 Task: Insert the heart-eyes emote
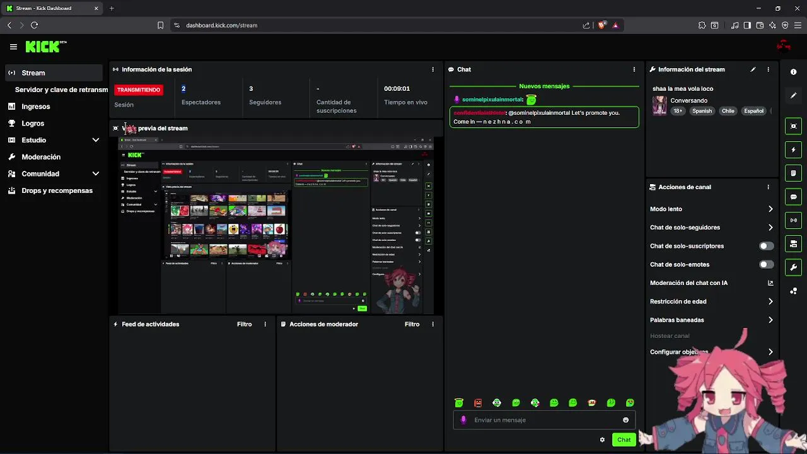(630, 403)
